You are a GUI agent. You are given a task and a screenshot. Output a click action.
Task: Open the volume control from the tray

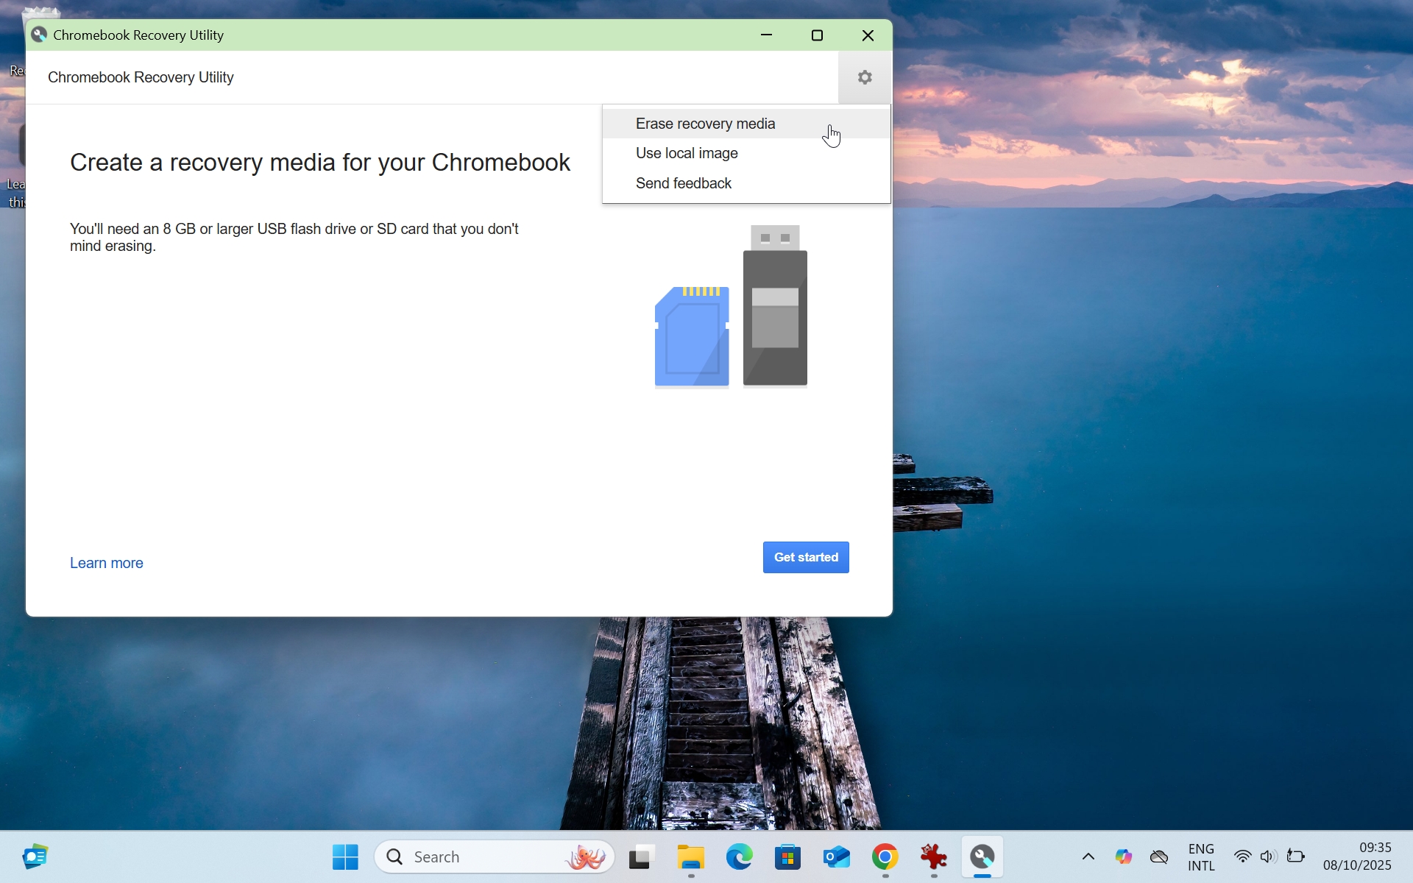[1269, 857]
